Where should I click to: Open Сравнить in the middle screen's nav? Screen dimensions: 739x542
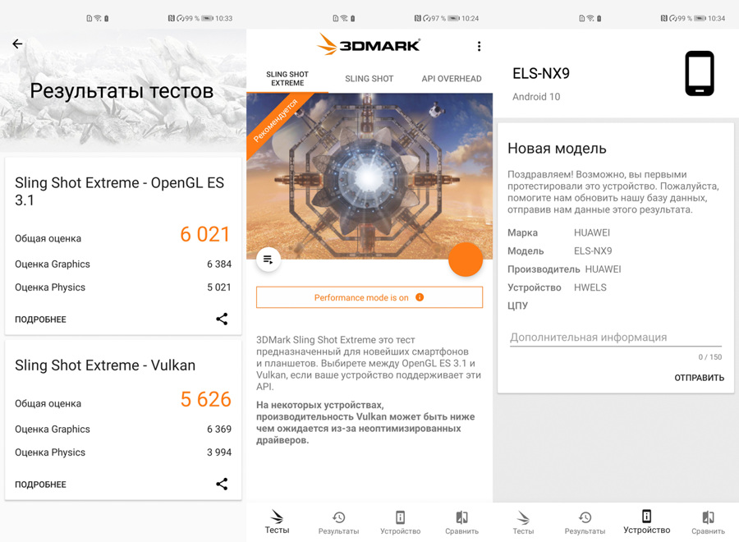pyautogui.click(x=461, y=523)
